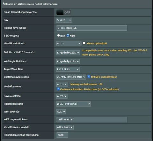The height and width of the screenshot is (141, 153).
Task: Open the Target Wake Time dropdown
Action: pos(68,69)
